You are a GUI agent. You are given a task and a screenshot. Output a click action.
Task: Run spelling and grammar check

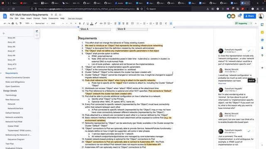(x=17, y=24)
